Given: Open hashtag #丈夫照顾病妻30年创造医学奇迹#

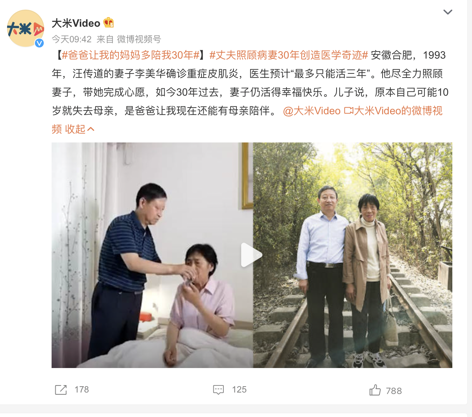Looking at the screenshot, I should [289, 55].
